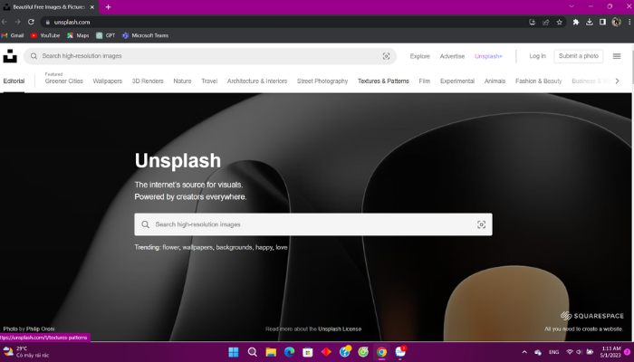This screenshot has height=362, width=634.
Task: Open the GPT bookmark
Action: coord(106,35)
